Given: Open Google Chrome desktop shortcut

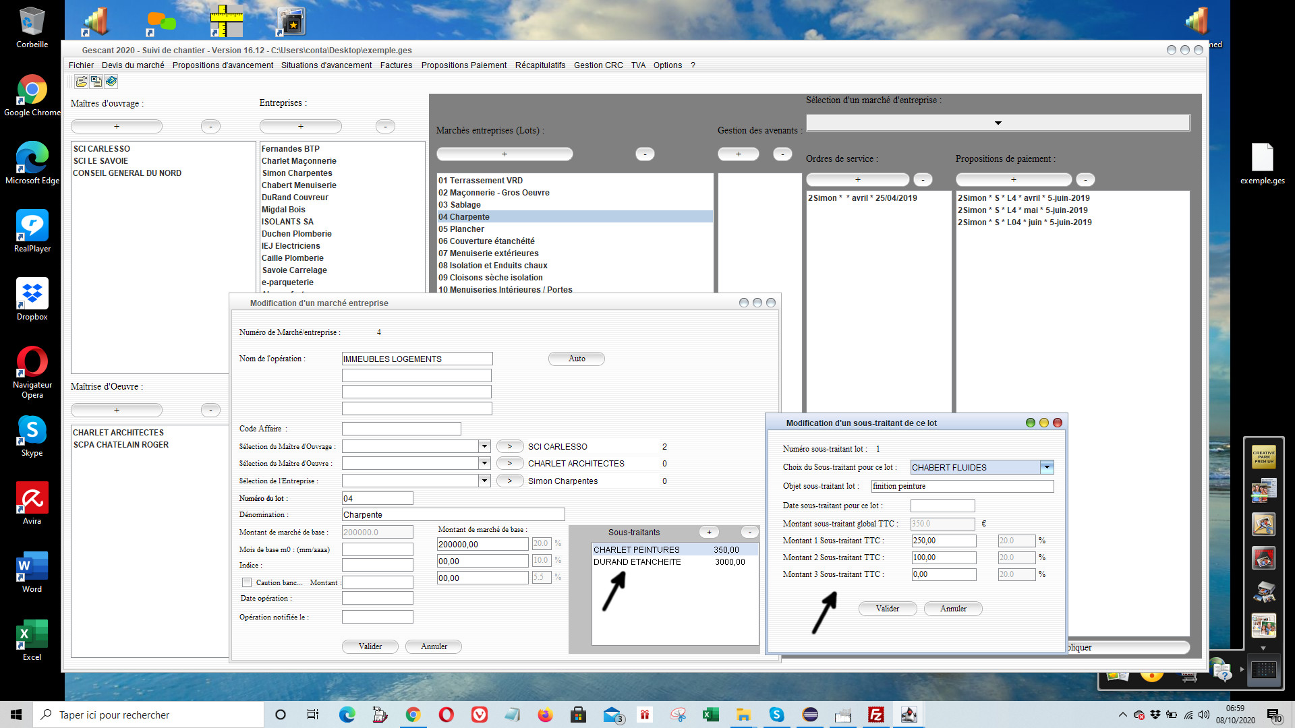Looking at the screenshot, I should [32, 96].
